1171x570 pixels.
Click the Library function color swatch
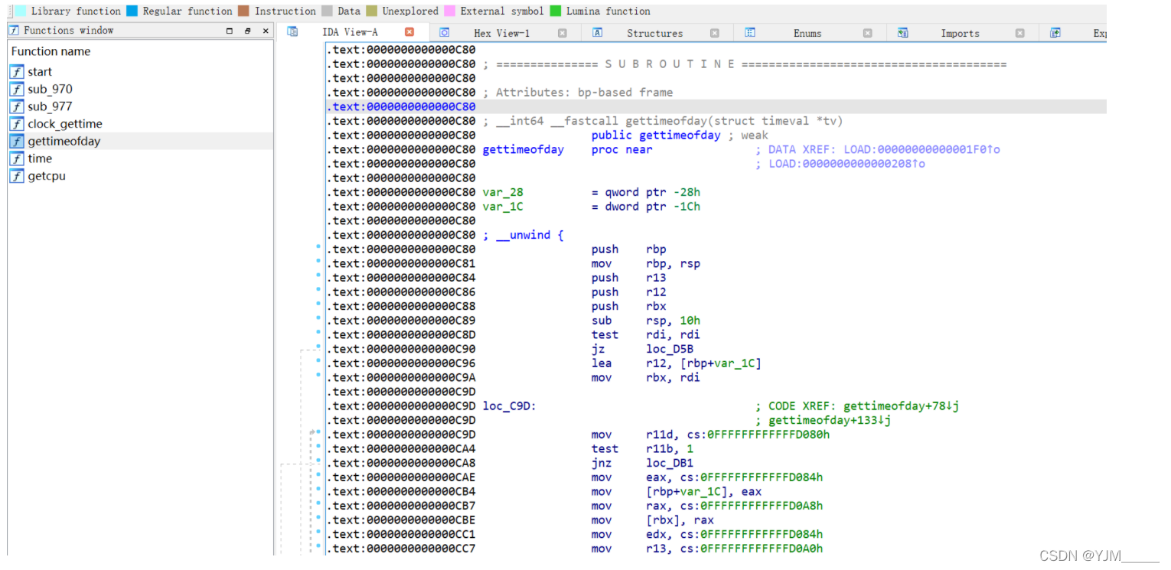click(x=21, y=11)
